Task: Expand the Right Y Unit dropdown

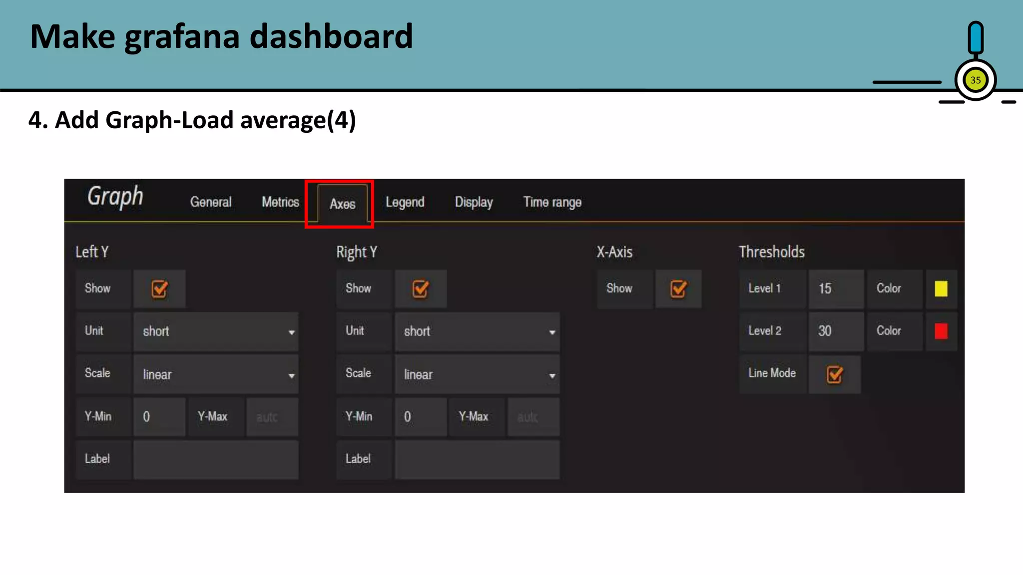Action: click(477, 332)
